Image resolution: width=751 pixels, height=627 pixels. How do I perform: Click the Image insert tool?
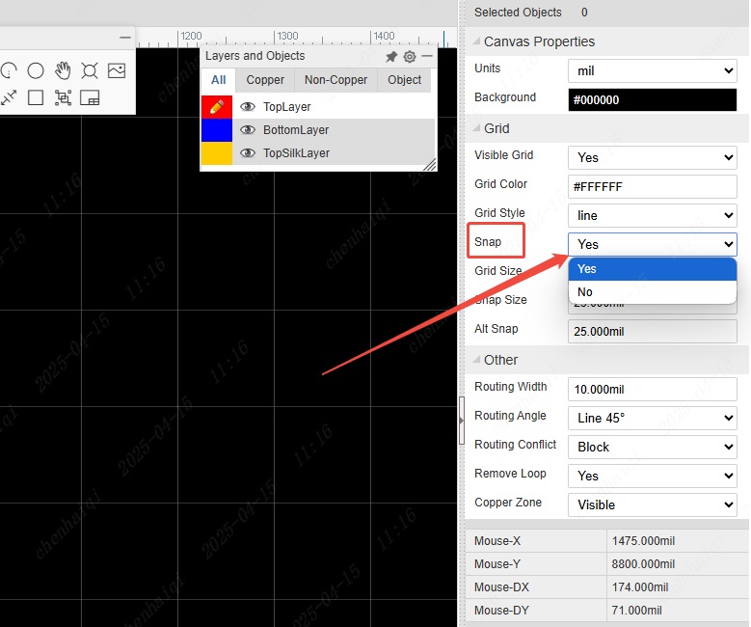pyautogui.click(x=117, y=70)
